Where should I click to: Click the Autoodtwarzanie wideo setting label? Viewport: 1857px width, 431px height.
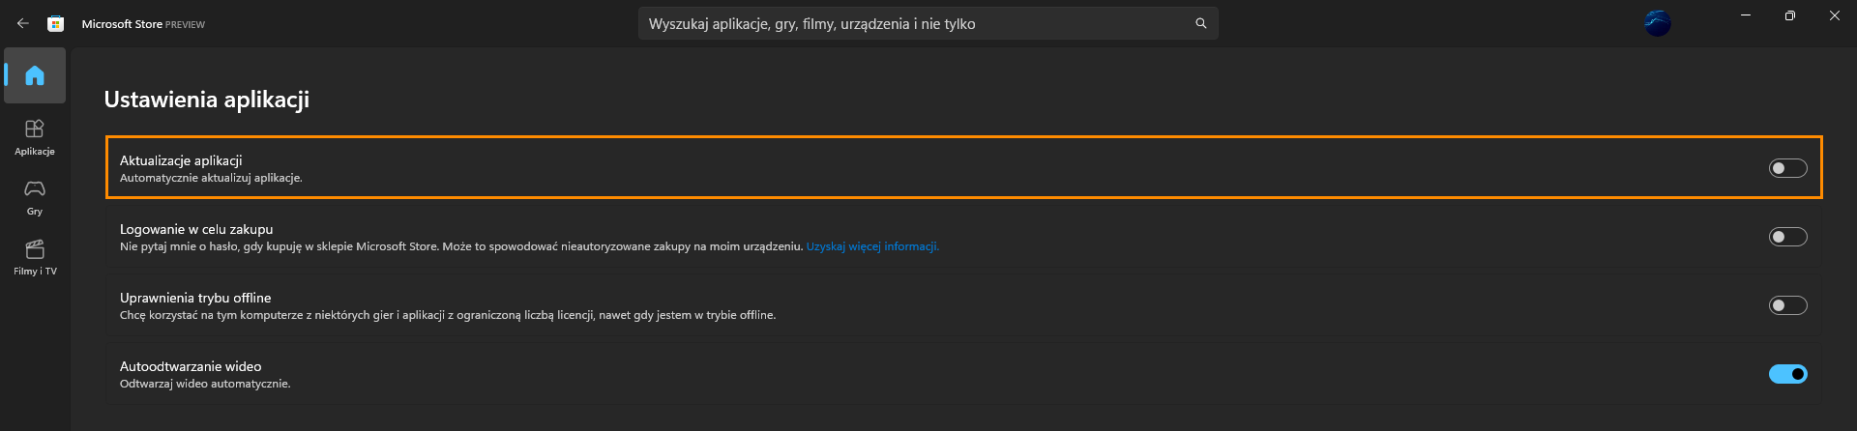pyautogui.click(x=191, y=366)
